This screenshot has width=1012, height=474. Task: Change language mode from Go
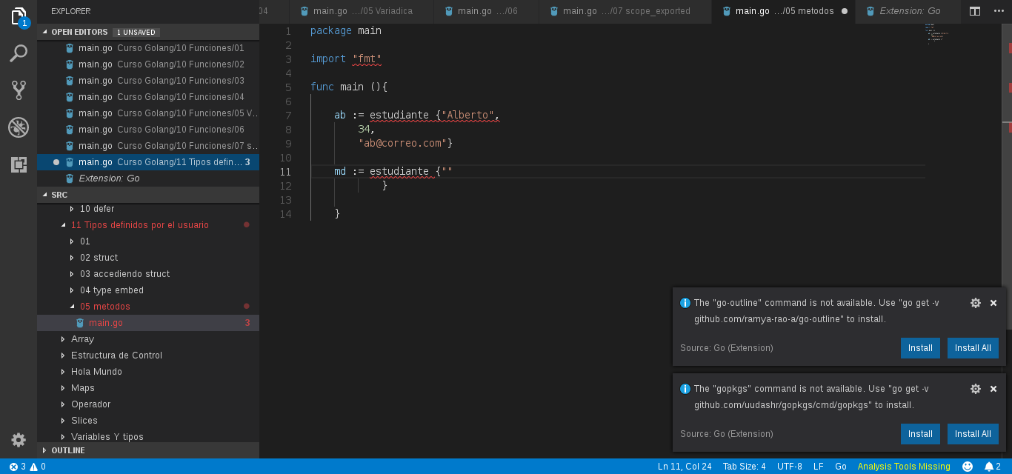[x=841, y=467]
